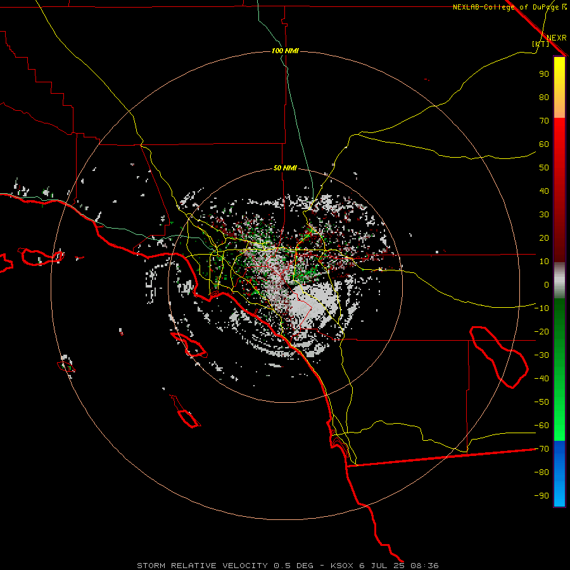Click the '50 NMI' range ring label
The width and height of the screenshot is (570, 570).
(x=285, y=168)
